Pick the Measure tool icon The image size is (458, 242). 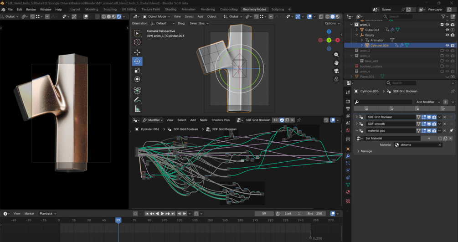(x=137, y=109)
